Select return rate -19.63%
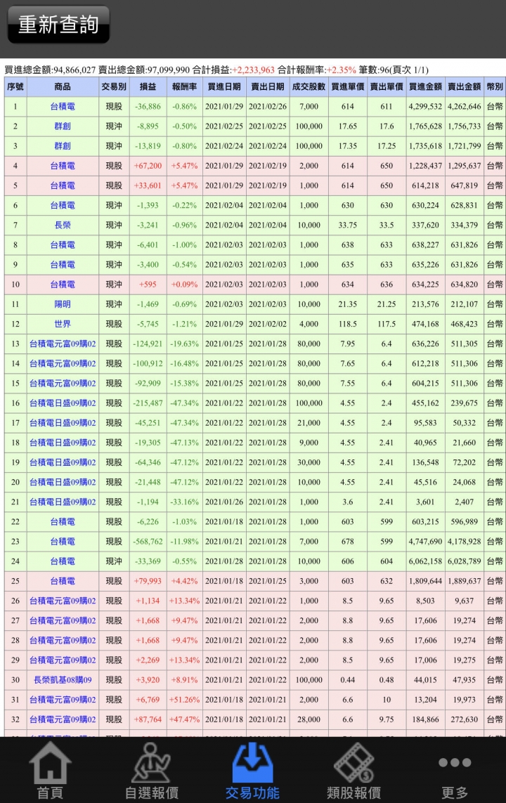Image resolution: width=506 pixels, height=803 pixels. (x=184, y=344)
